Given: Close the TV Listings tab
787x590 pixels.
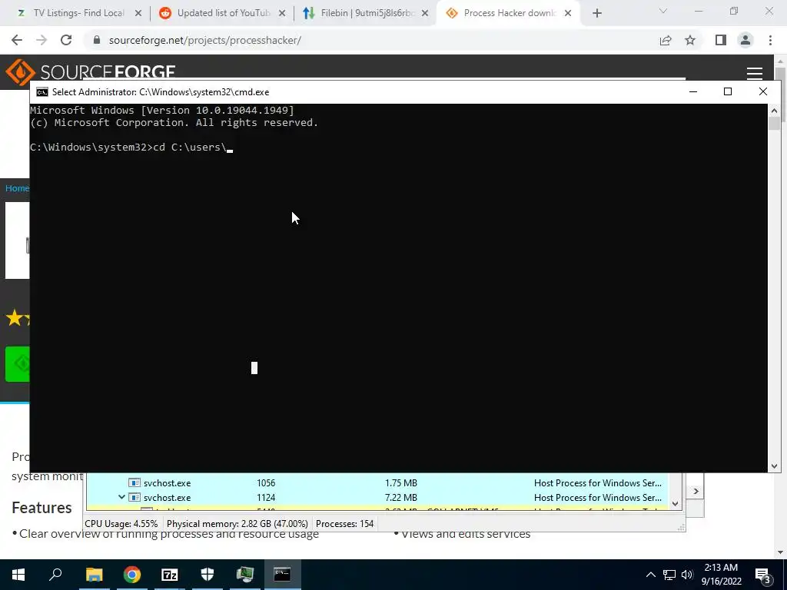Looking at the screenshot, I should [138, 14].
